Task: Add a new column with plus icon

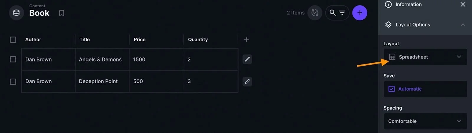Action: [x=246, y=40]
